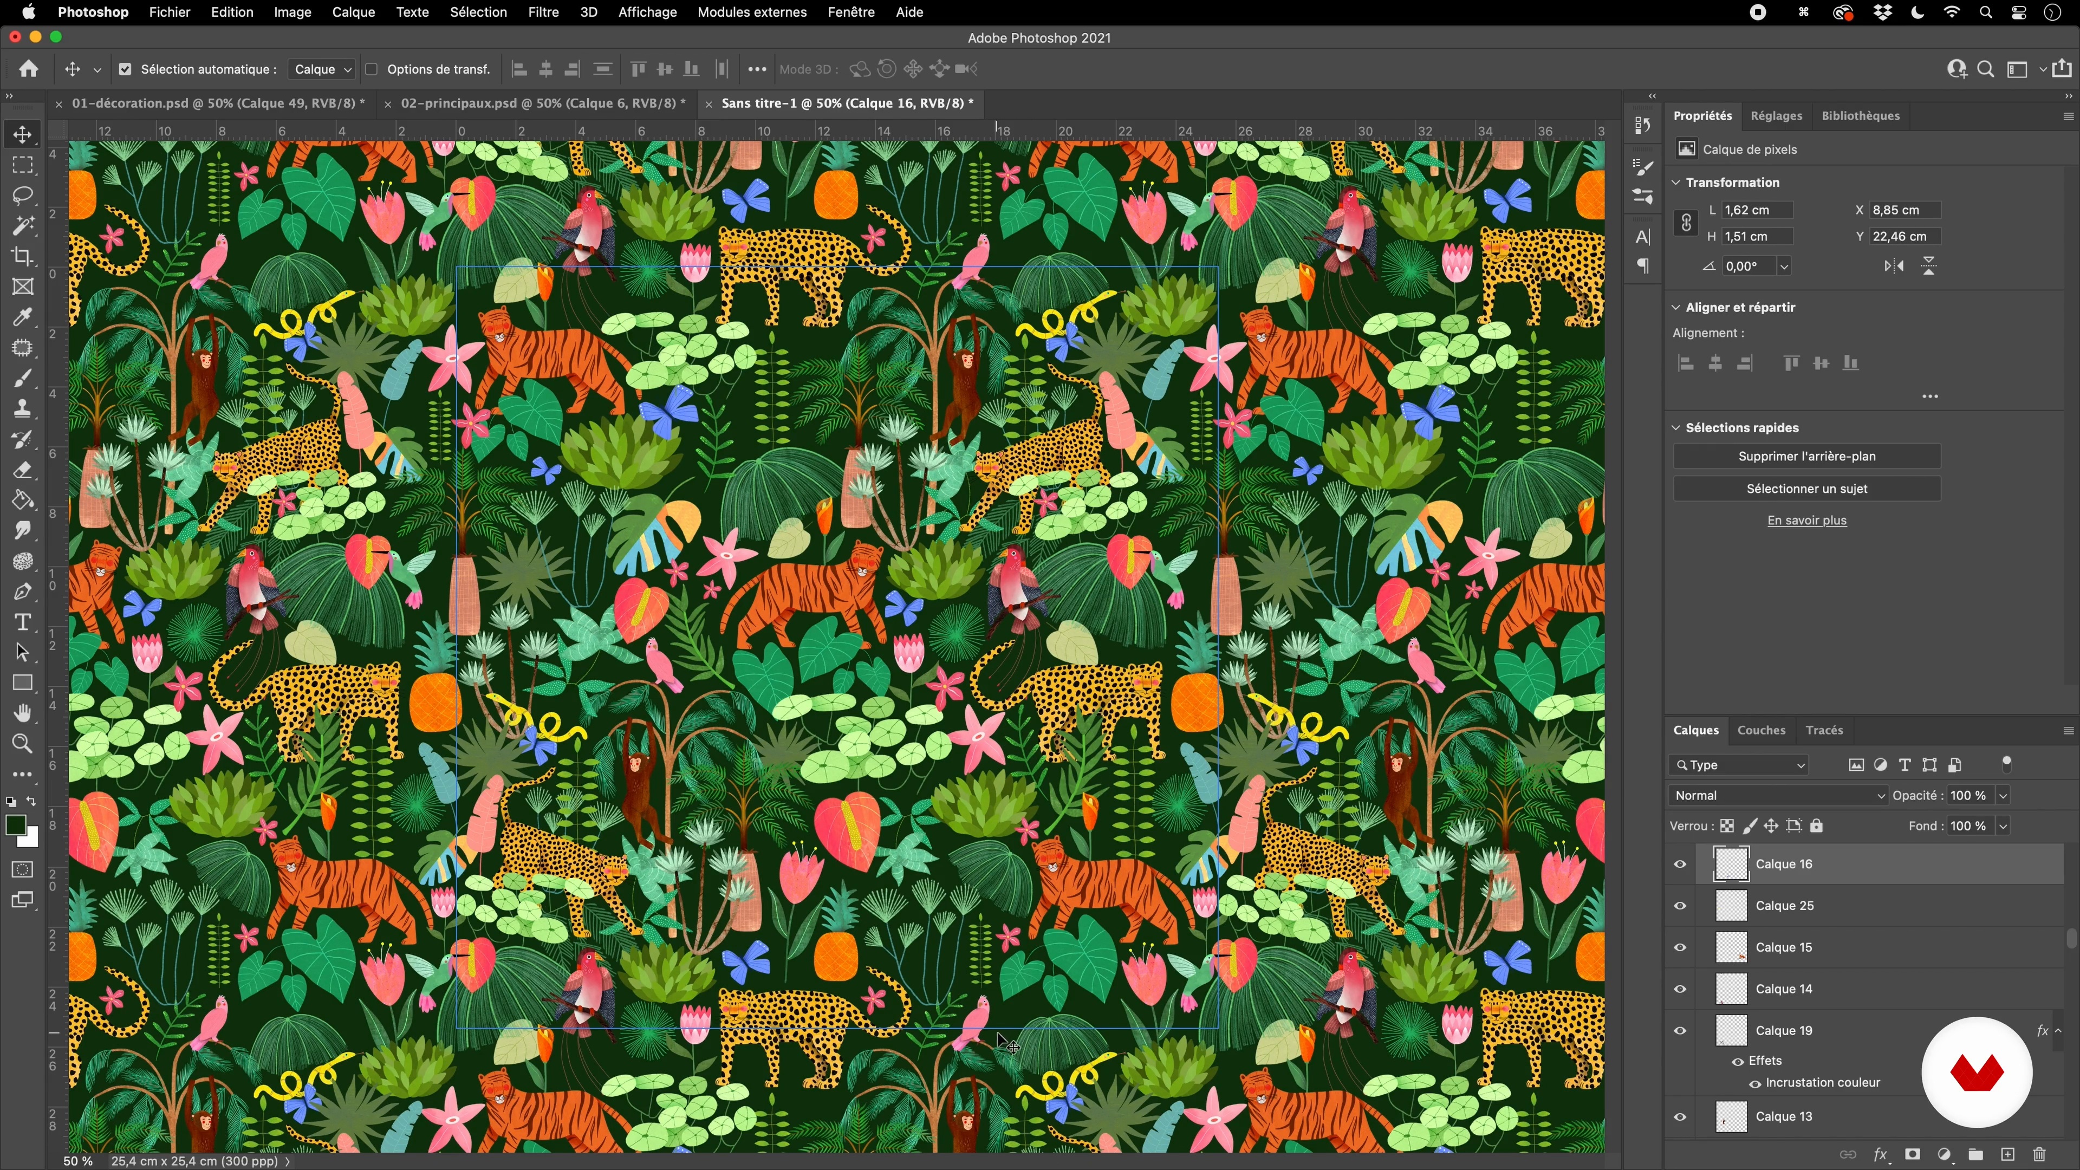The height and width of the screenshot is (1170, 2080).
Task: Select the Brush tool
Action: [x=23, y=379]
